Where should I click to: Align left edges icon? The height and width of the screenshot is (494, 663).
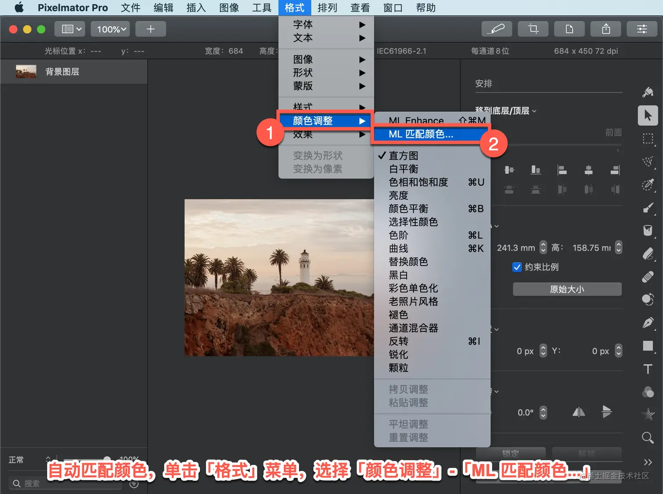[562, 170]
